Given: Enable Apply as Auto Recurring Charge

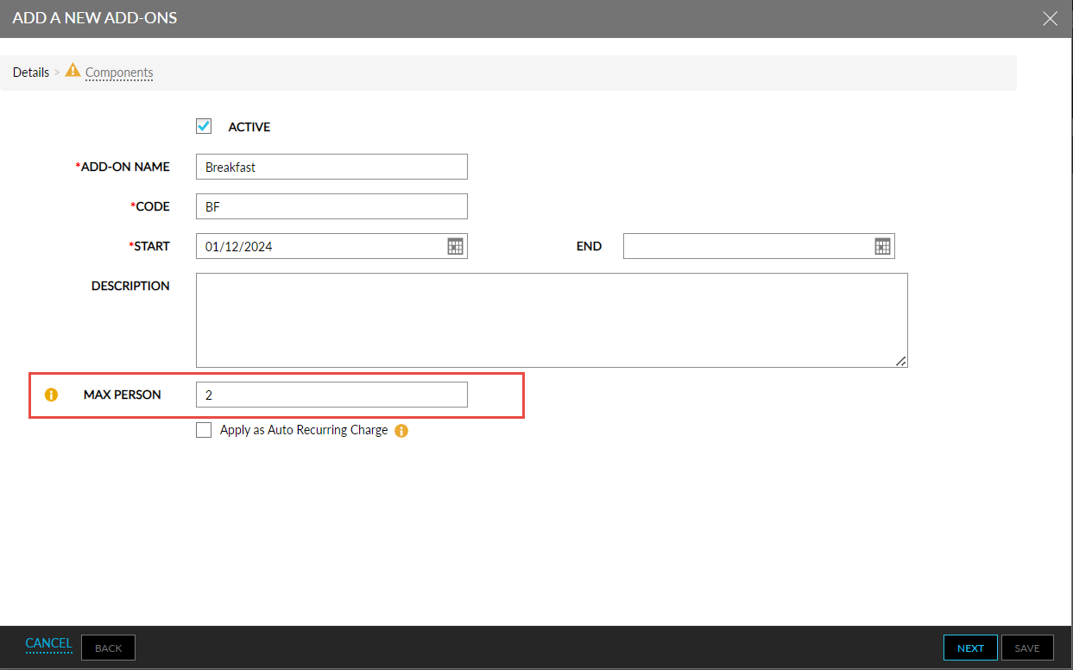Looking at the screenshot, I should coord(204,430).
